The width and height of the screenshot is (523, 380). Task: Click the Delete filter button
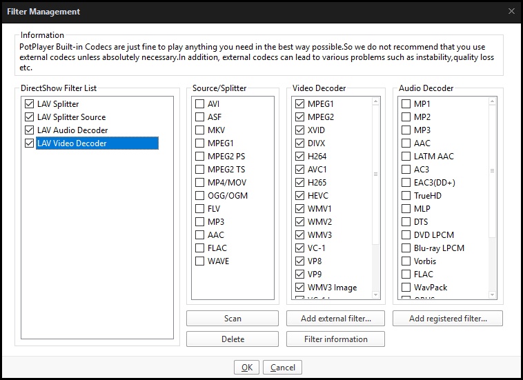(233, 339)
